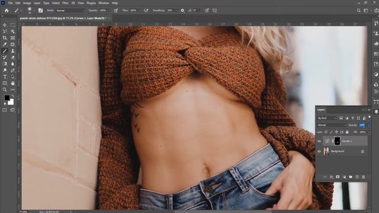Select the Crop tool
Viewport: 379px width, 213px height.
[5, 38]
